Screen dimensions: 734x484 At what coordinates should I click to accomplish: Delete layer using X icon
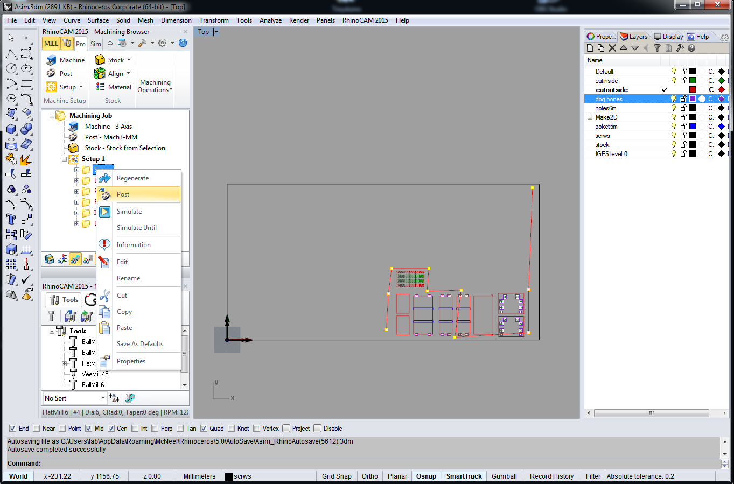(612, 48)
